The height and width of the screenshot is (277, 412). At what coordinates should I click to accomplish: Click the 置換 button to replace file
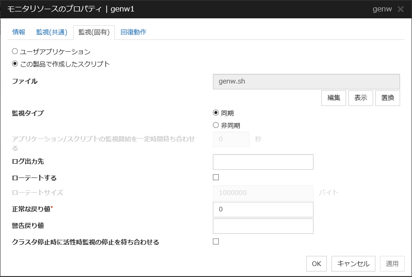pos(387,98)
